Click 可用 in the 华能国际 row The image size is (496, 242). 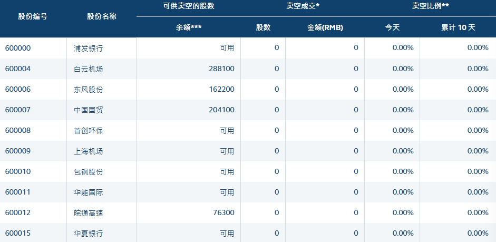pyautogui.click(x=227, y=192)
